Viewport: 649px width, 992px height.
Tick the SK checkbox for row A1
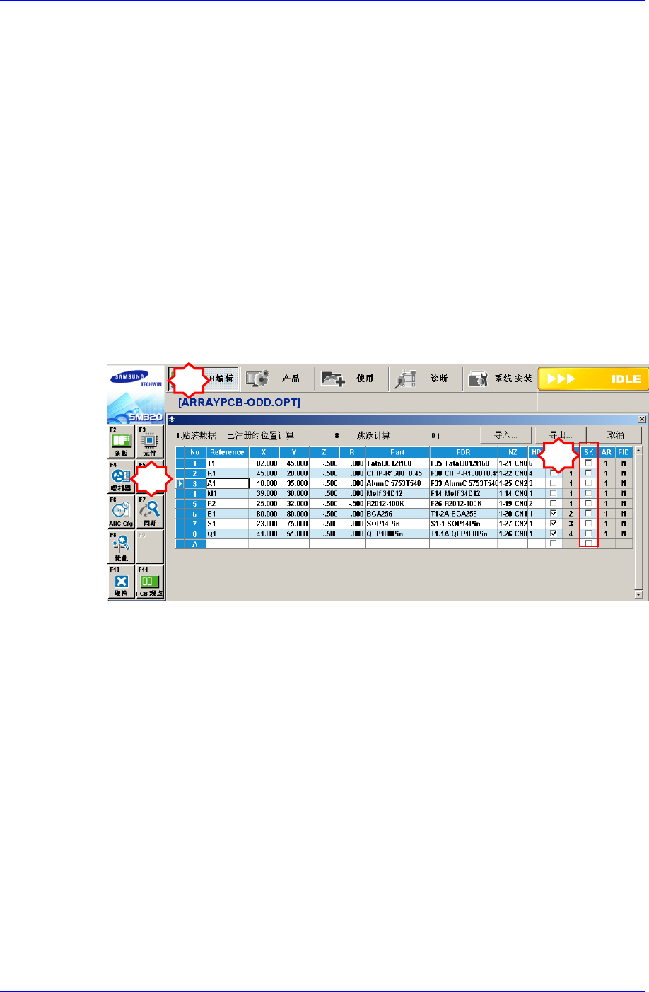click(x=588, y=483)
